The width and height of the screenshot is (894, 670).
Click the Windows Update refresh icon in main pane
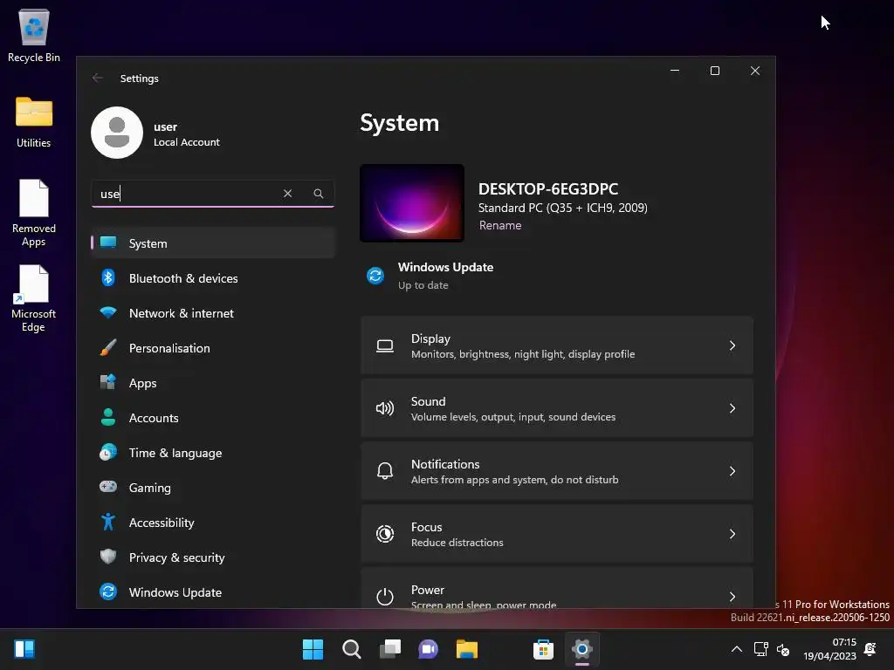click(x=375, y=276)
